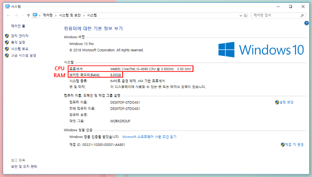The width and height of the screenshot is (312, 177).
Task: Click the search magnifier icon
Action: coord(302,16)
